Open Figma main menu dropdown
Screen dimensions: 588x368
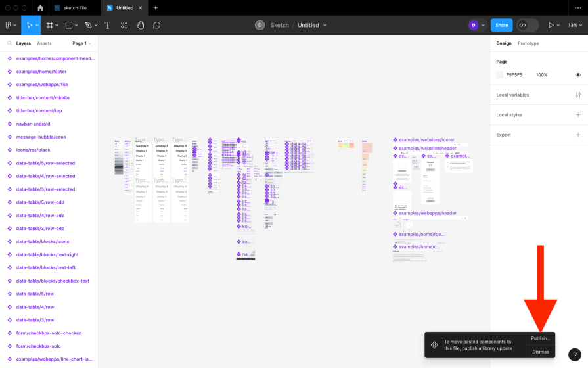(x=11, y=25)
